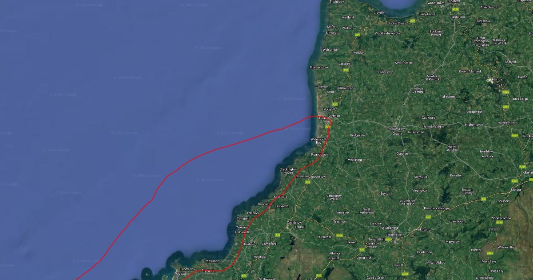Select the Hartland place label
Viewport: 533px width, 280px height.
click(348, 17)
